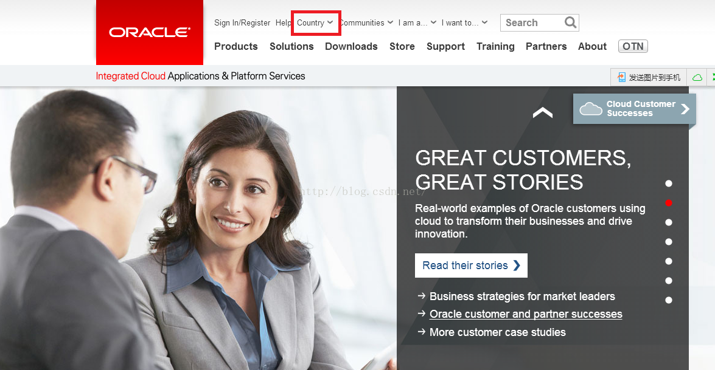Open the "I am a..." dropdown
The height and width of the screenshot is (370, 715).
click(417, 22)
